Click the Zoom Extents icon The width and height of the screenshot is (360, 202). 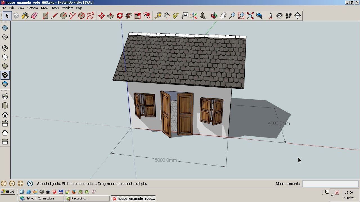(x=250, y=16)
